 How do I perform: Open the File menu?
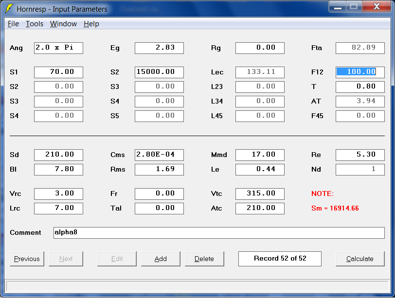(13, 24)
